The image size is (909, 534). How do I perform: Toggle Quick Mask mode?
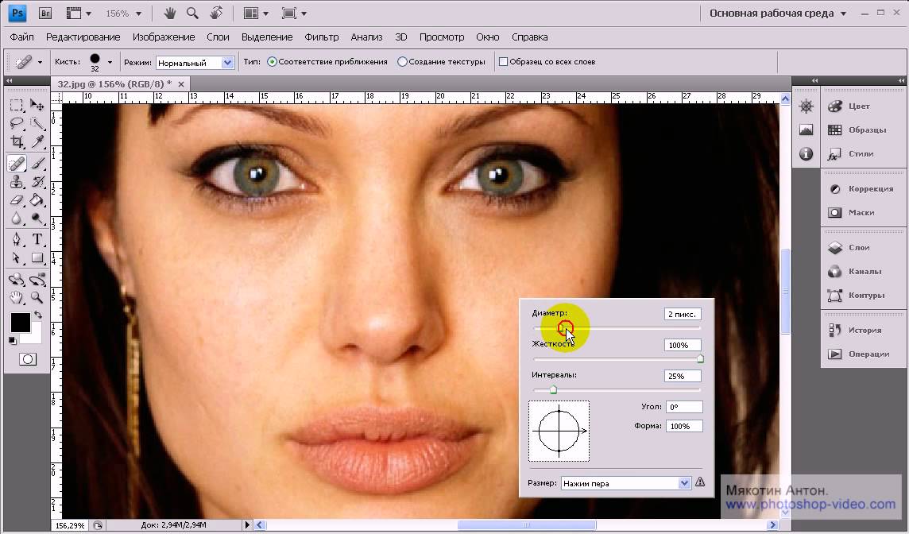point(27,359)
